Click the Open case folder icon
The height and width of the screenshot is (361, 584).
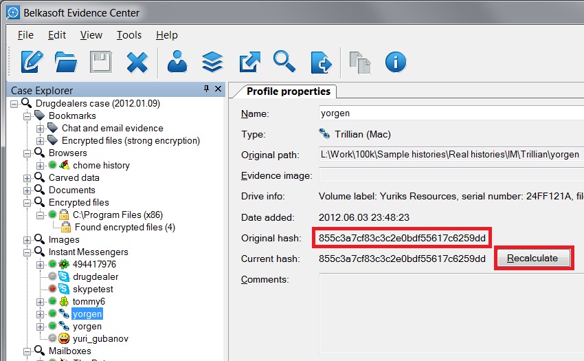pyautogui.click(x=66, y=62)
